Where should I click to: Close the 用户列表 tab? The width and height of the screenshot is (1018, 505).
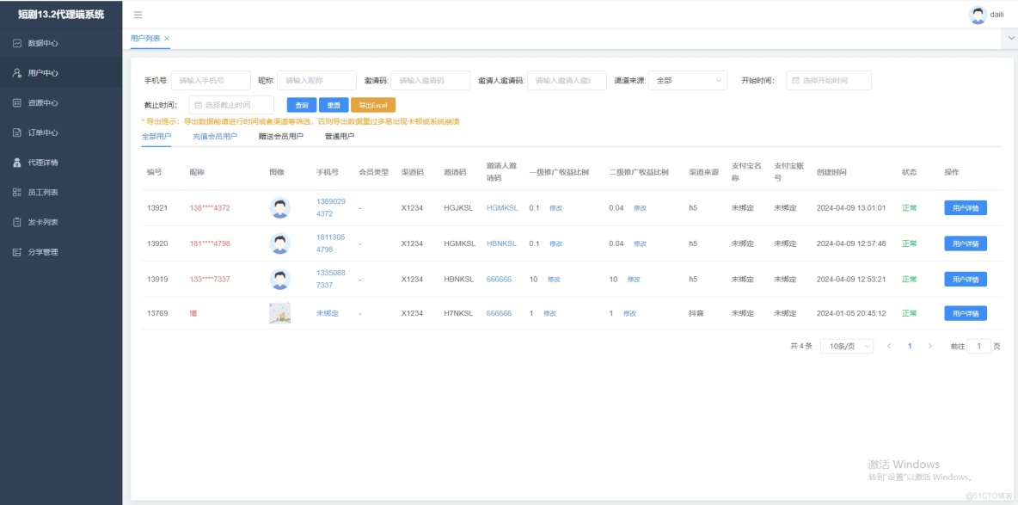coord(168,39)
